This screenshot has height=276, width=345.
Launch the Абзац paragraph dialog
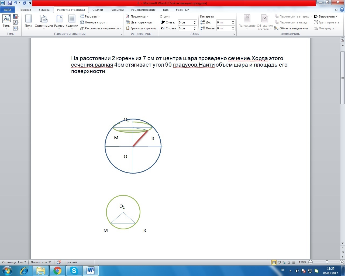(234, 34)
